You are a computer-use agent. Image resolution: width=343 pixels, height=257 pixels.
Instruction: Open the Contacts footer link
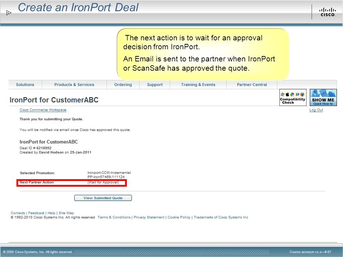[x=18, y=213]
